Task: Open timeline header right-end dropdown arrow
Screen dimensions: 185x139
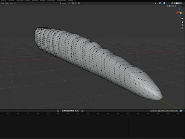Action: click(x=183, y=111)
